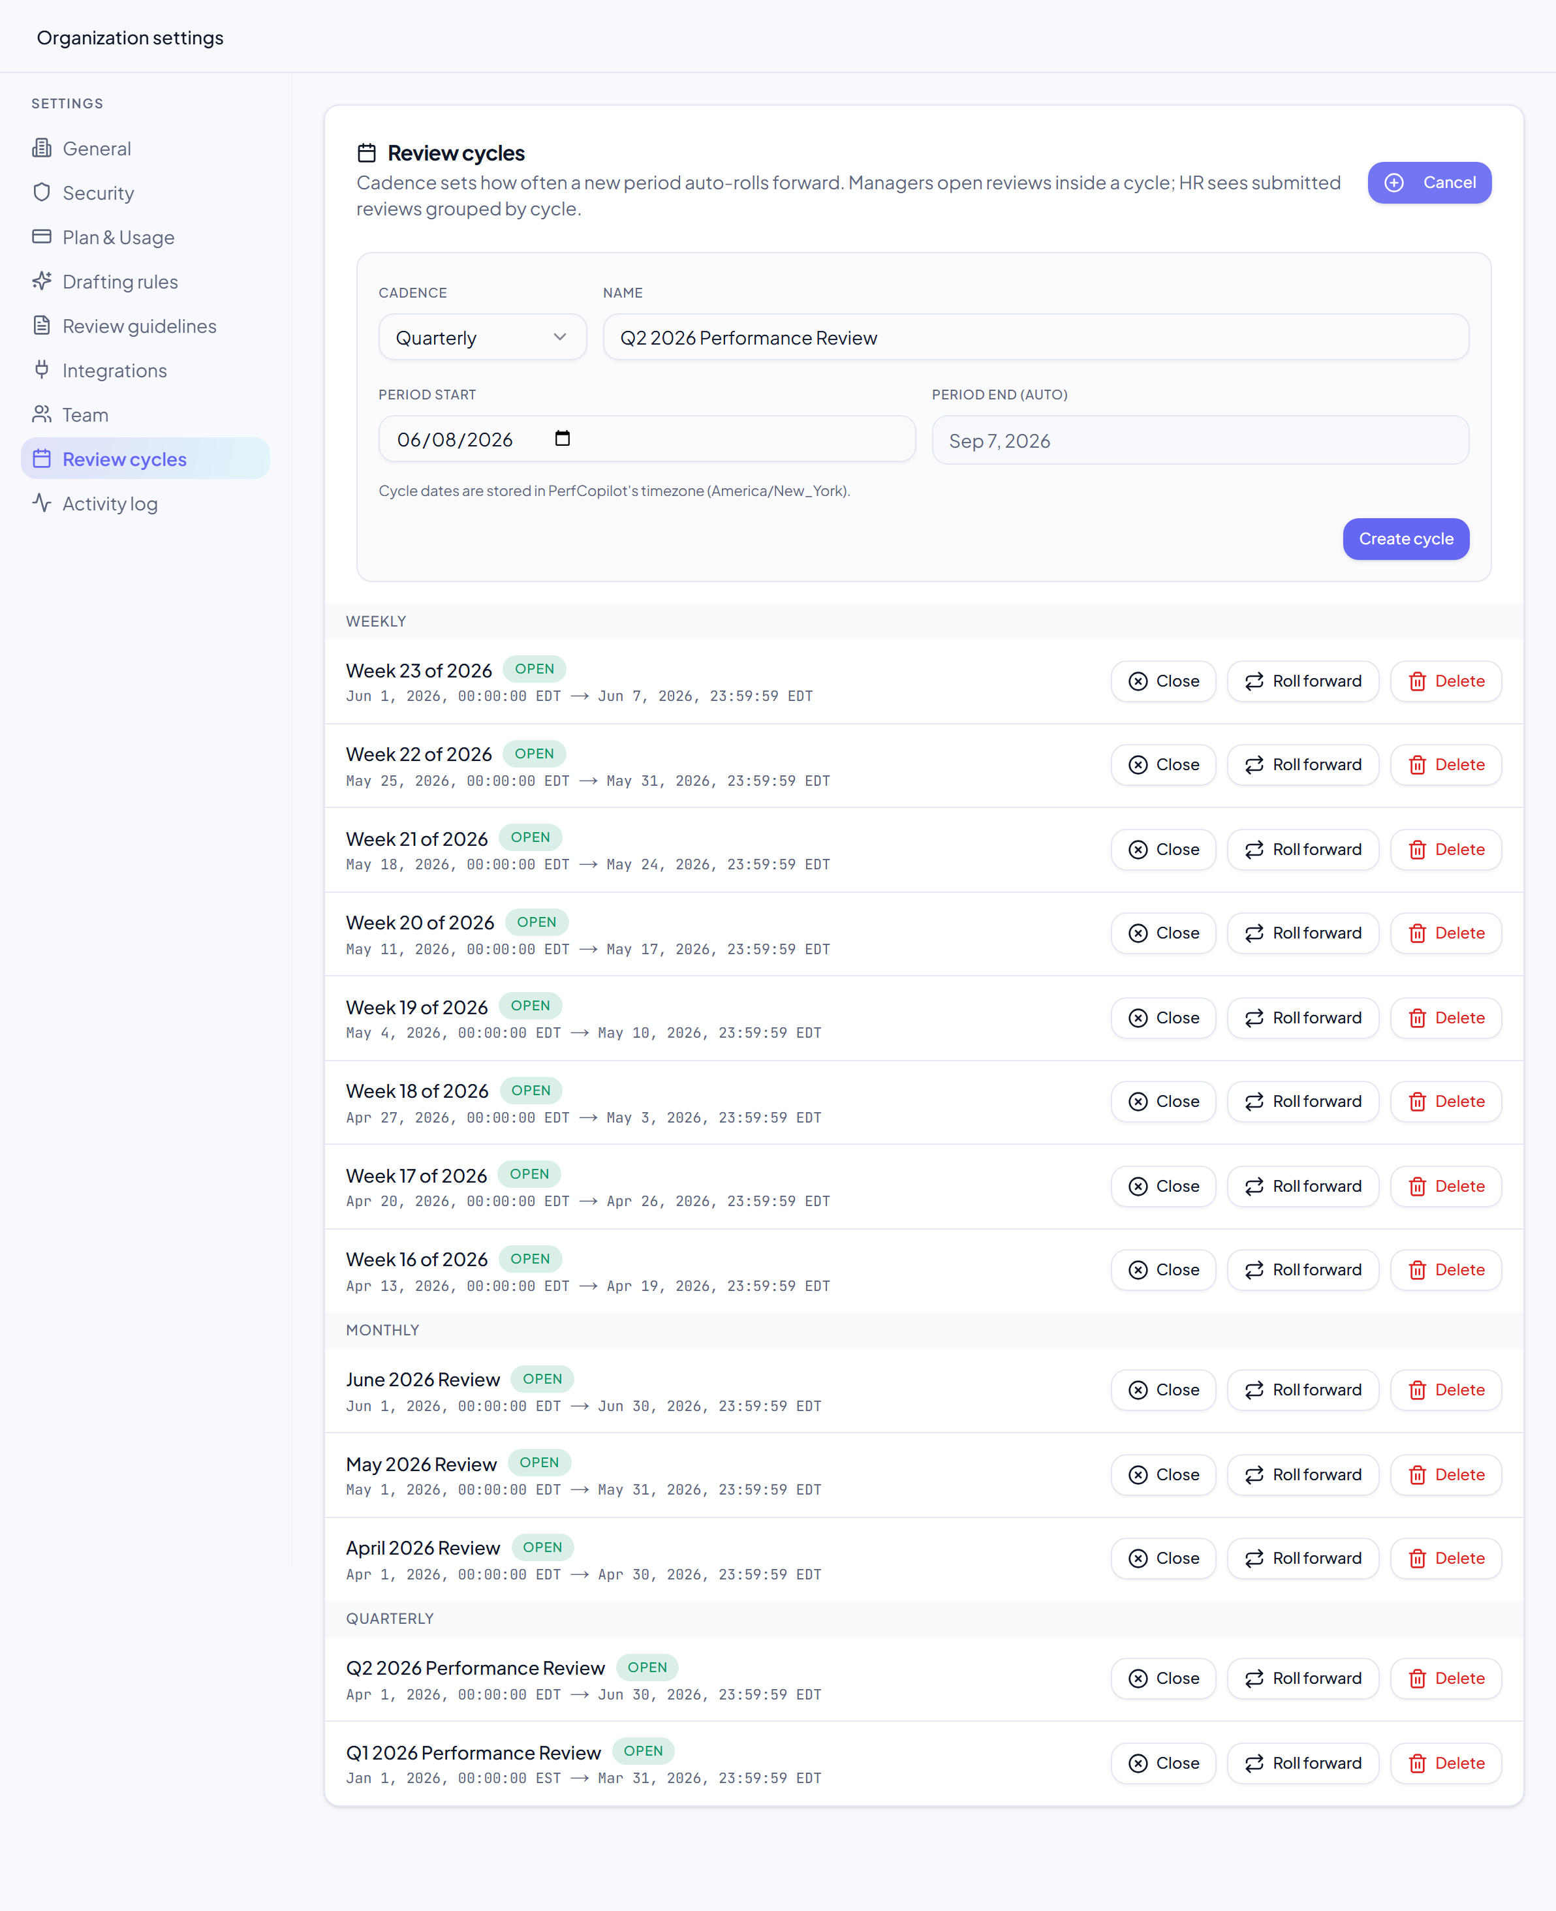This screenshot has width=1556, height=1911.
Task: Click the Review guidelines document icon
Action: 41,326
